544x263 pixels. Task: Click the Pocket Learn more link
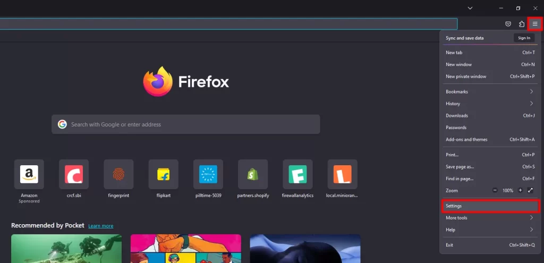pyautogui.click(x=100, y=226)
